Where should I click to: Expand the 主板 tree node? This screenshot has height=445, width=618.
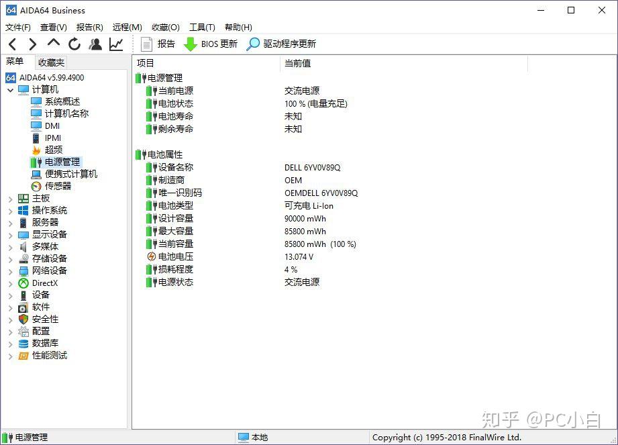10,198
